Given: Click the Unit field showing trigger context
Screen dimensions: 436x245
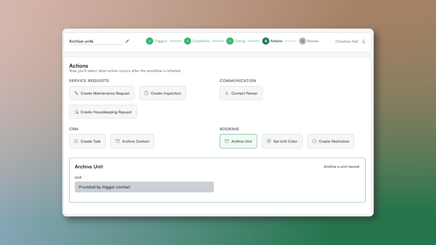Looking at the screenshot, I should pos(144,187).
